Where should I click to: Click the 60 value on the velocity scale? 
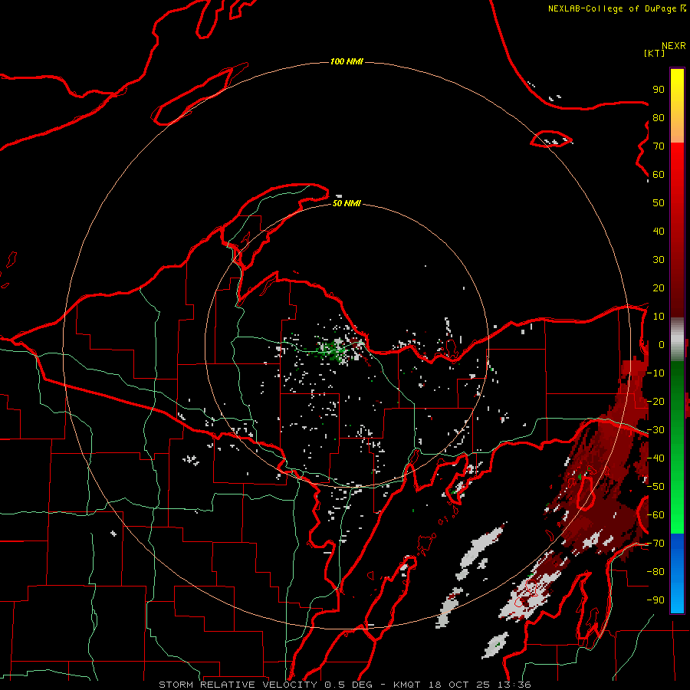[659, 174]
